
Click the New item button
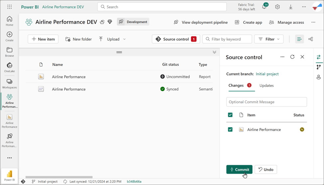pos(43,39)
